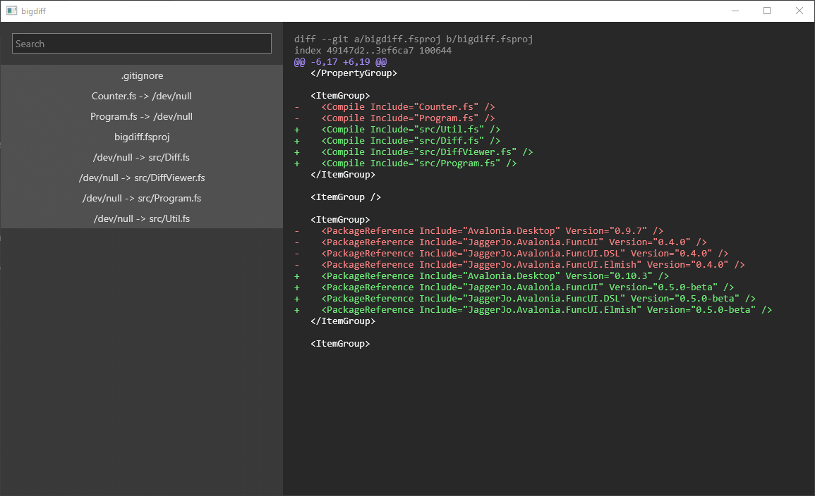This screenshot has height=496, width=815.
Task: Click added src/Diff.fs Compile line
Action: (x=397, y=141)
